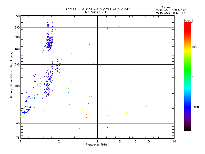
Task: Click the yellow-green point cluster near 7 MHz
Action: tap(127, 113)
